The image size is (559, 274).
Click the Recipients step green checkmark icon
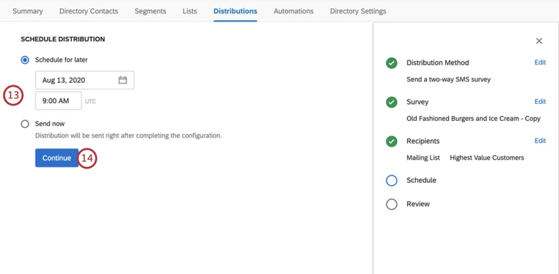[x=392, y=142]
